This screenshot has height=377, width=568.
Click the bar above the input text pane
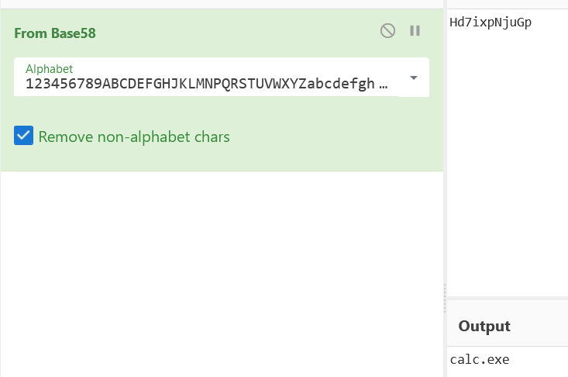(x=508, y=4)
